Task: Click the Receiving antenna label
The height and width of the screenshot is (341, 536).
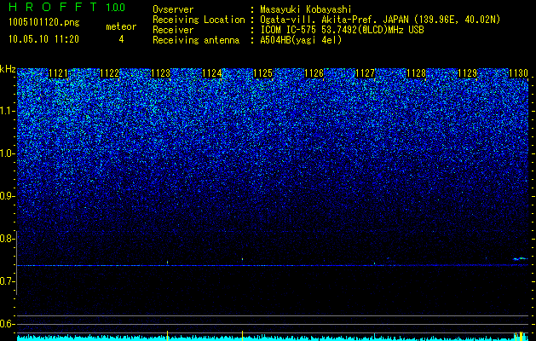Action: click(196, 40)
